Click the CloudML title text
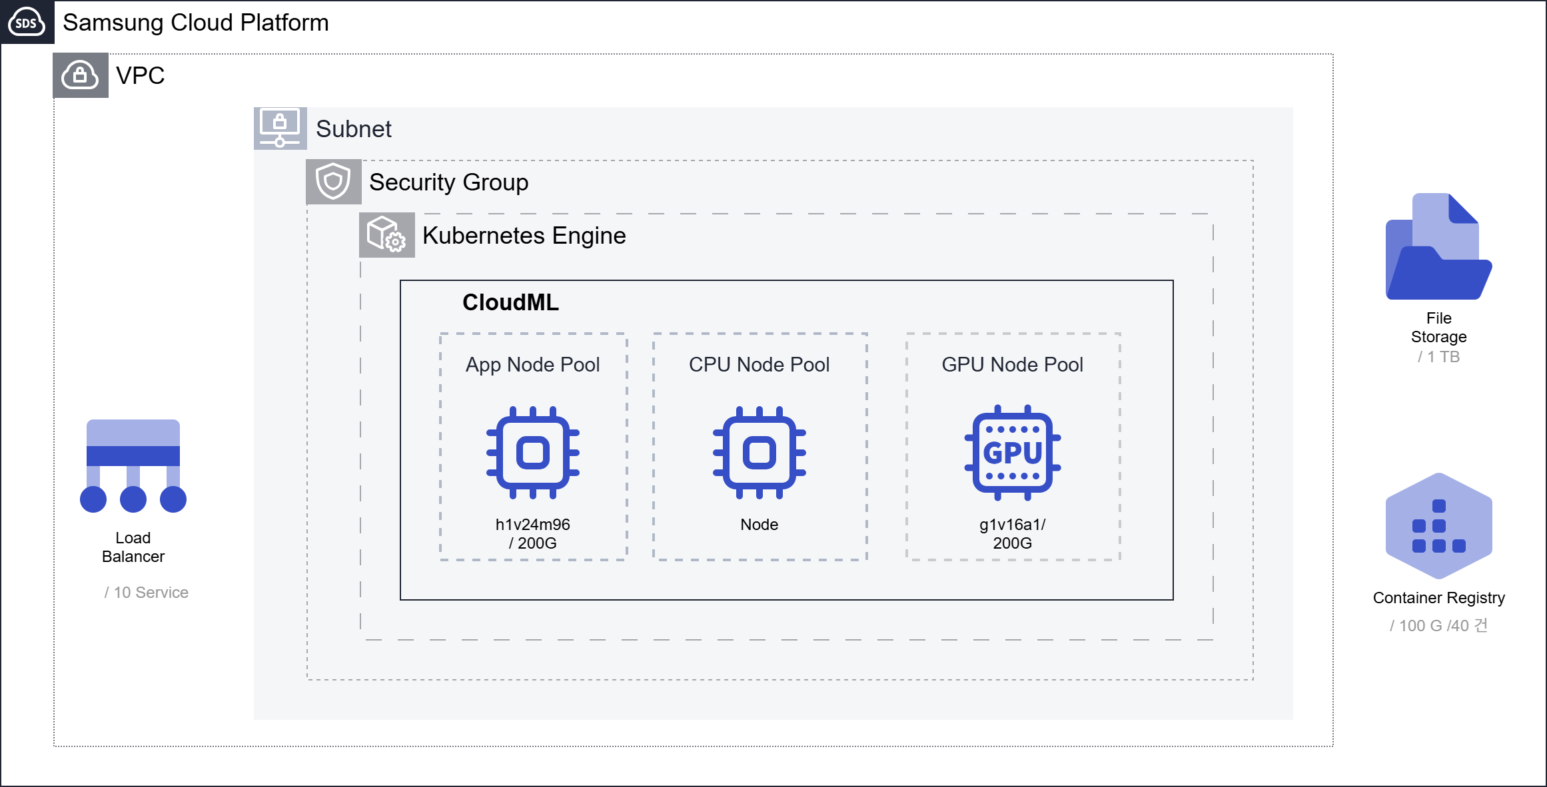Screen dimensions: 1547x787 click(510, 302)
